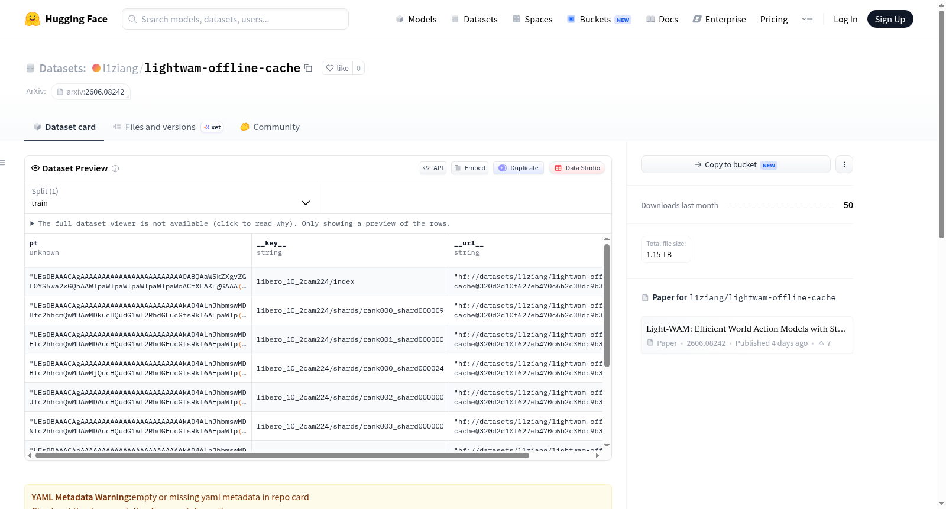This screenshot has width=946, height=509.
Task: Open the Docs page
Action: click(662, 20)
